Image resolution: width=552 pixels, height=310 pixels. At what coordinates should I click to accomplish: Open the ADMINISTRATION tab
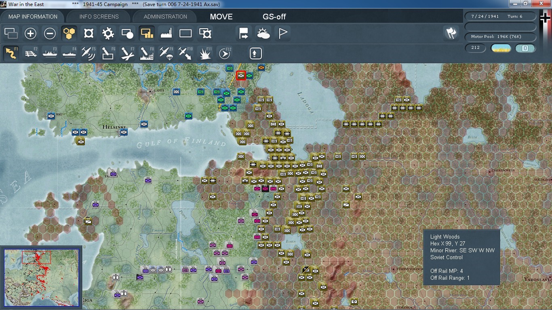click(x=165, y=17)
